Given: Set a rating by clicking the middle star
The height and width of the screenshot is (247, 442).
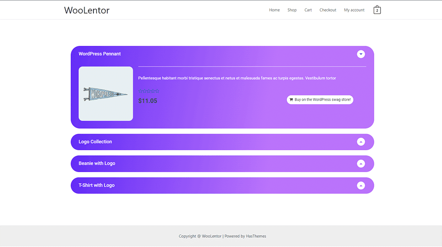Looking at the screenshot, I should (x=149, y=91).
